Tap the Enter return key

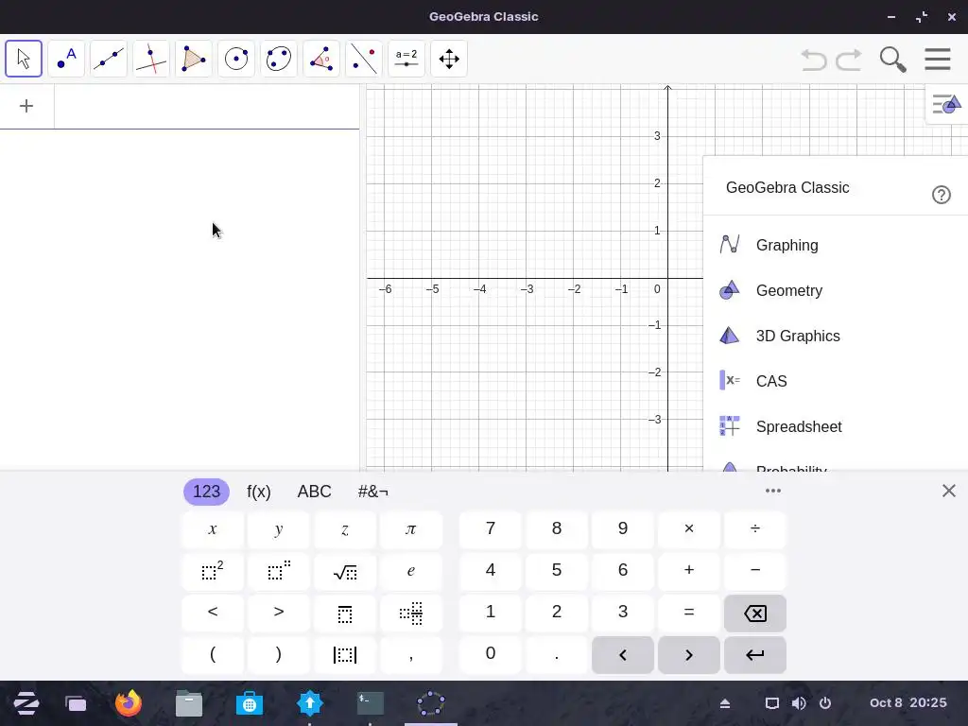(755, 654)
